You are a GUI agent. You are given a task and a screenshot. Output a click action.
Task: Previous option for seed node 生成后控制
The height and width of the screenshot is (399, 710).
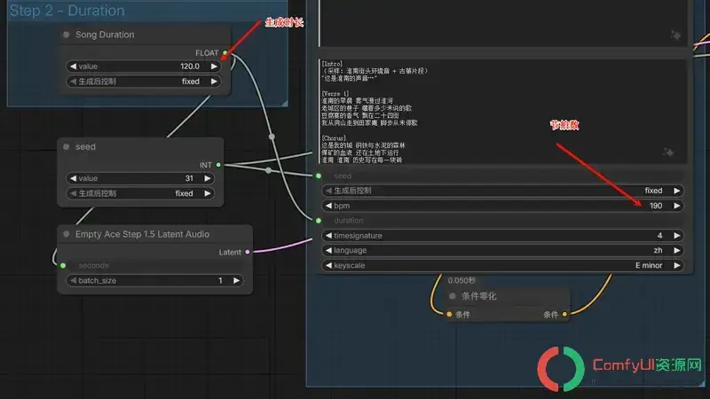(73, 193)
